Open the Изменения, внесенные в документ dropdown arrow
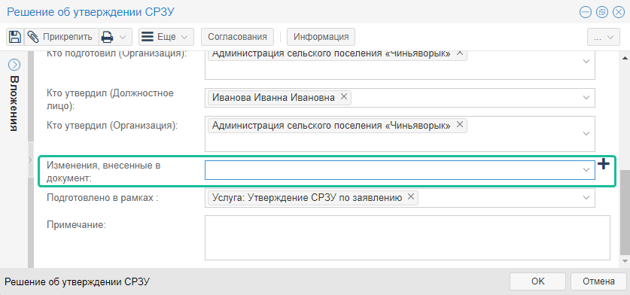Screen dimensions: 630x295 (586, 170)
